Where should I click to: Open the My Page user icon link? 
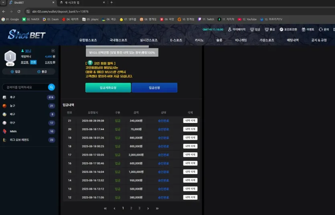237,29
